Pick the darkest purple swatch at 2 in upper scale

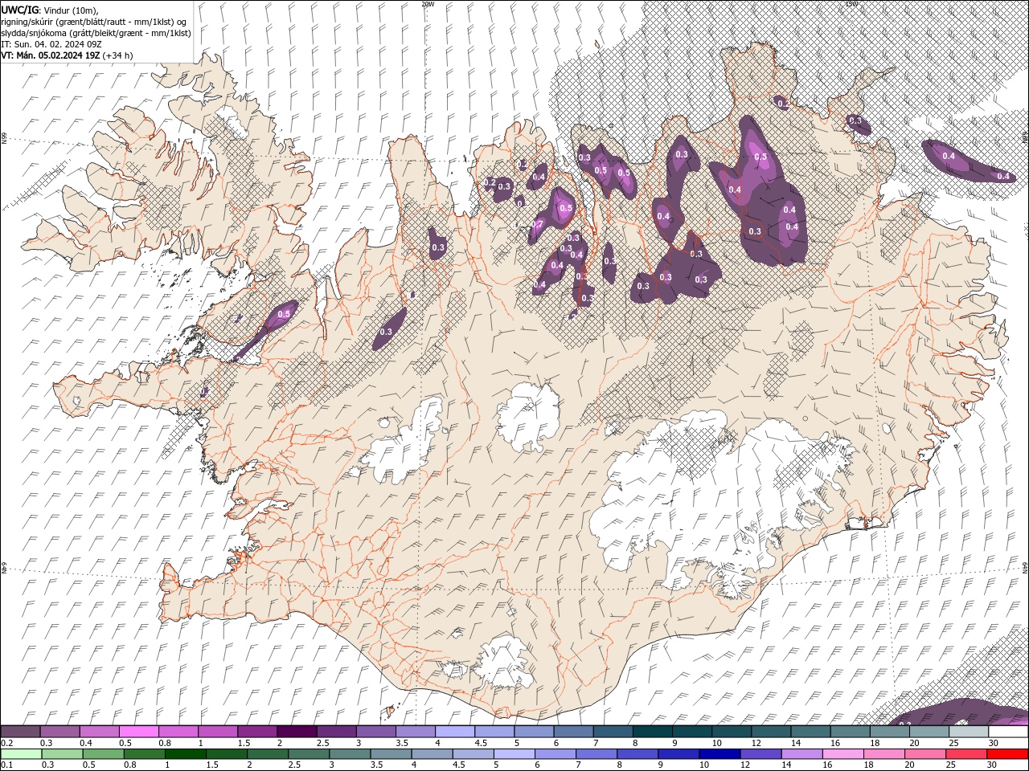[296, 732]
